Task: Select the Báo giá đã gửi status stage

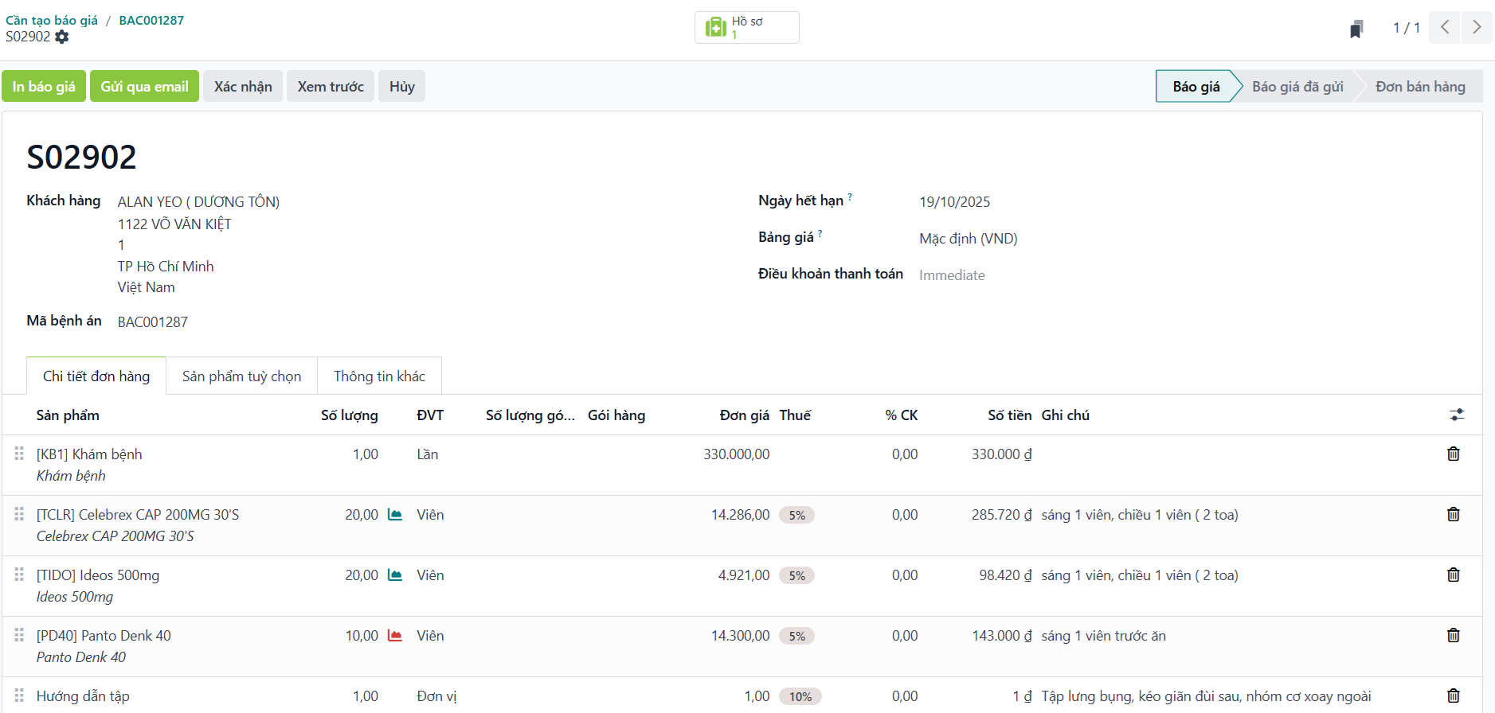Action: pos(1297,87)
